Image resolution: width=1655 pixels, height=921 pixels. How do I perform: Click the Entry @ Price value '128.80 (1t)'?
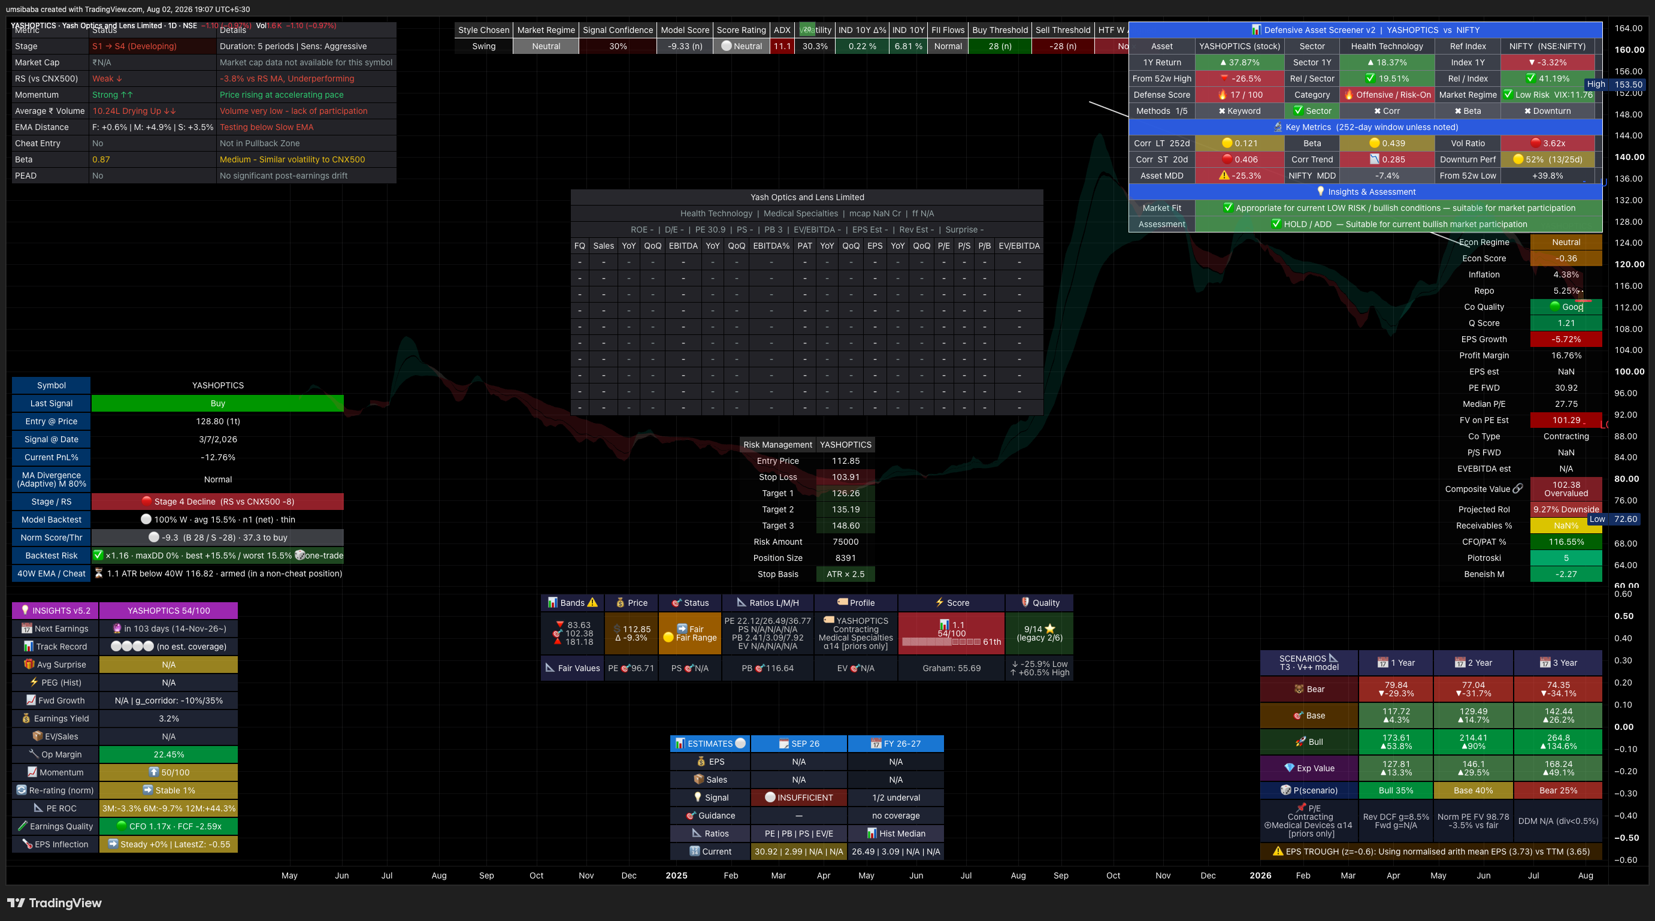pyautogui.click(x=218, y=421)
